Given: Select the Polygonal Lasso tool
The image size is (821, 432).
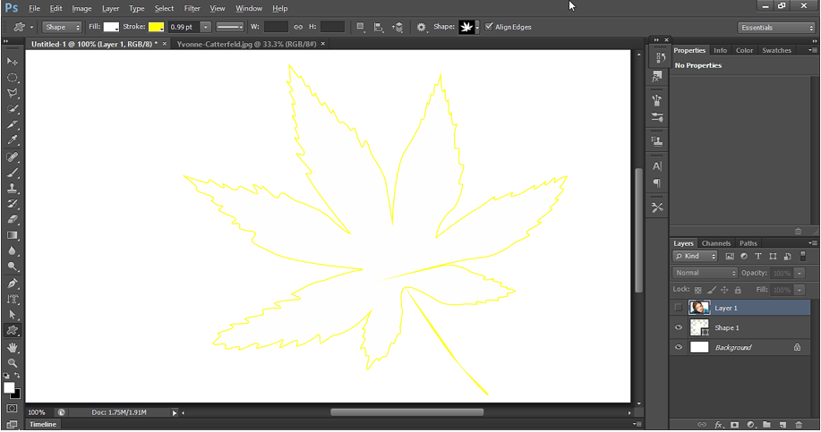Looking at the screenshot, I should click(12, 94).
